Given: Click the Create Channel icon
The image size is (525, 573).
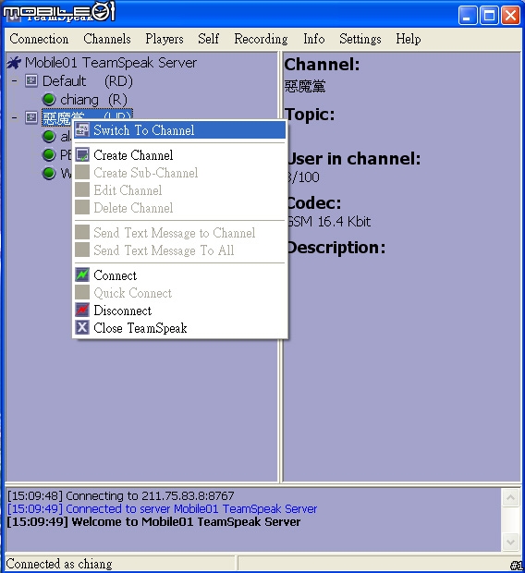Looking at the screenshot, I should [82, 155].
